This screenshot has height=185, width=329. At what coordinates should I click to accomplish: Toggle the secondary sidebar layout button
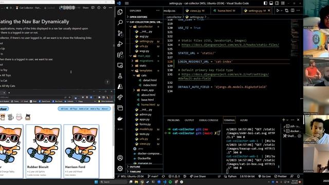coord(277,3)
